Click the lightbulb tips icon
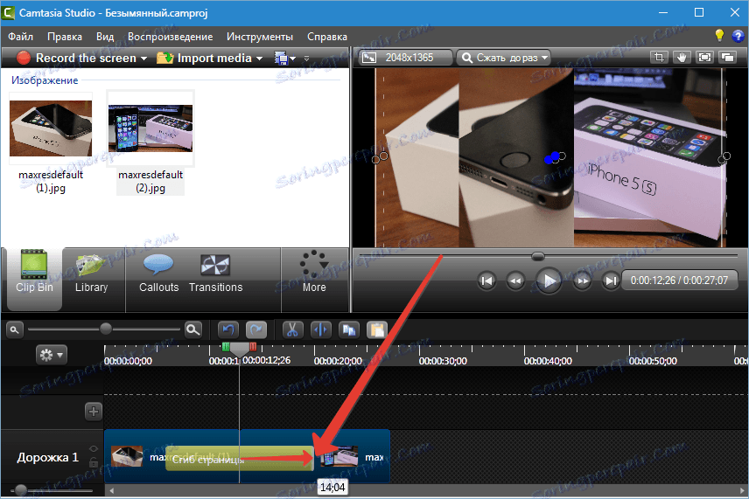This screenshot has width=749, height=499. [x=719, y=35]
